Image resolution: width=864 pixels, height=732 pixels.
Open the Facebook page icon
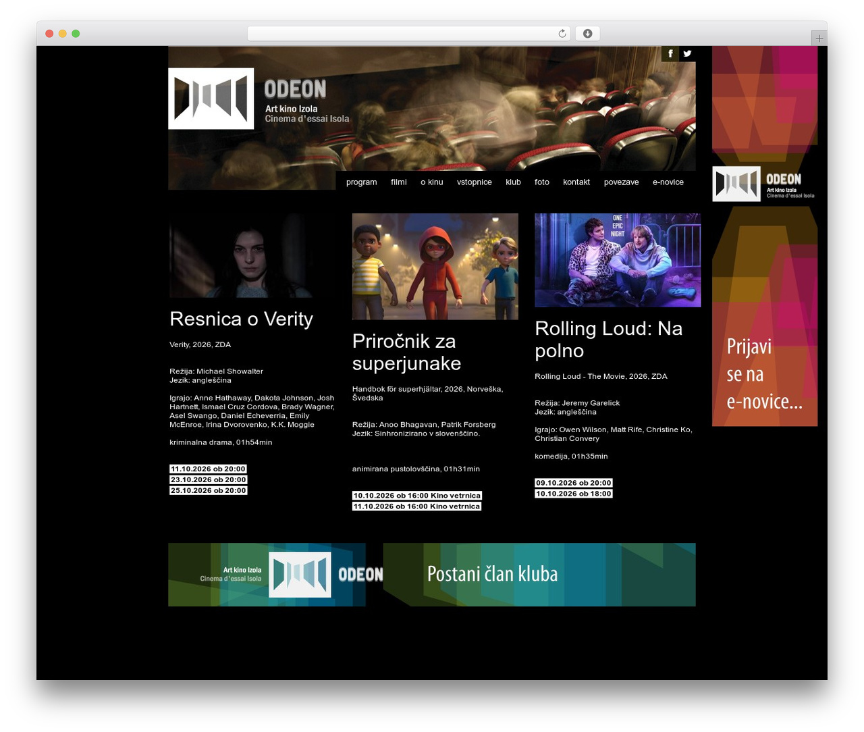click(670, 53)
